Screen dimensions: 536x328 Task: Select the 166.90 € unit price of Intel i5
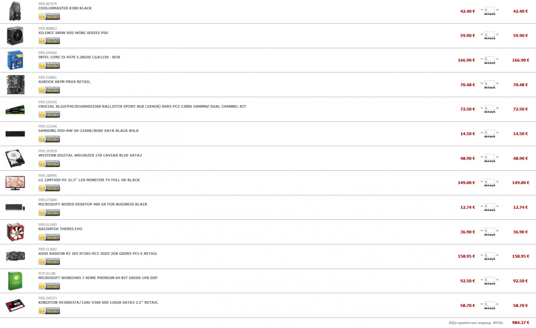coord(466,60)
